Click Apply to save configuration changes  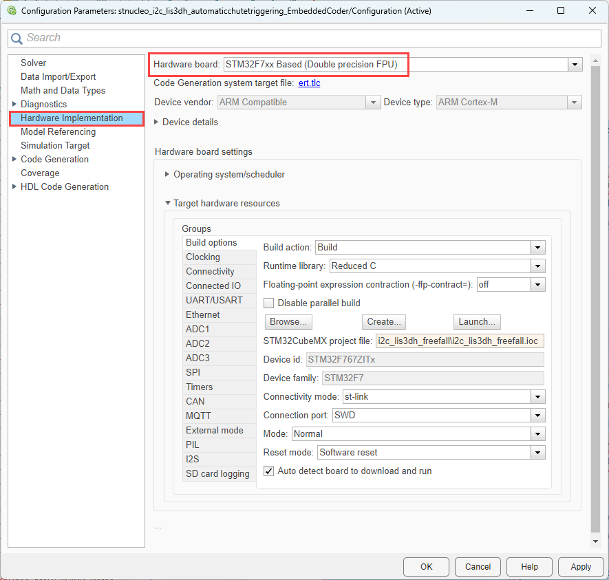coord(581,566)
